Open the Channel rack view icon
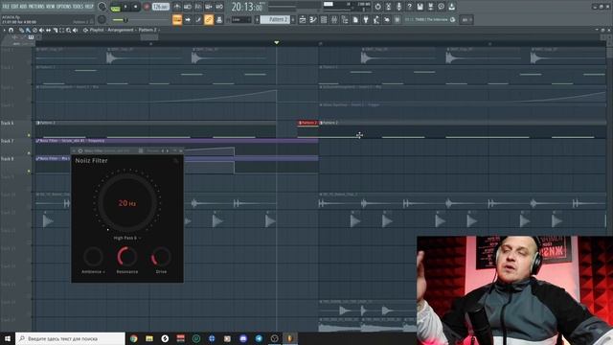Image resolution: width=613 pixels, height=345 pixels. [324, 19]
